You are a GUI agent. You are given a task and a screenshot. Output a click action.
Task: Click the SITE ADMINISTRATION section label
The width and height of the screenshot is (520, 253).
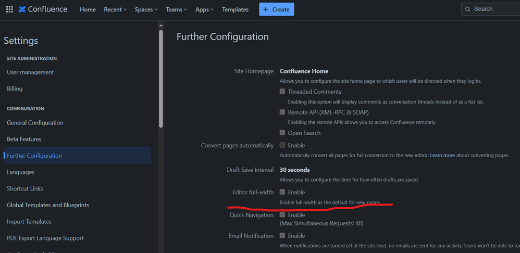(x=32, y=58)
